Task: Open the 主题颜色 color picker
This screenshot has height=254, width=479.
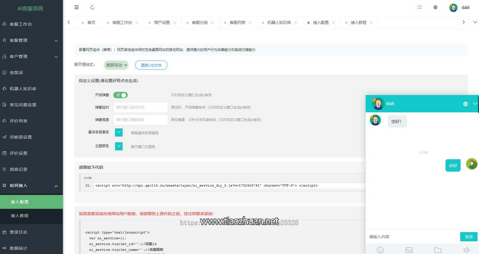Action: (119, 146)
